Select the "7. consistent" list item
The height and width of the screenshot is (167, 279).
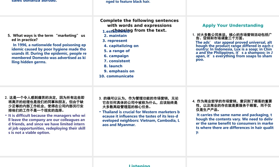coord(117,61)
